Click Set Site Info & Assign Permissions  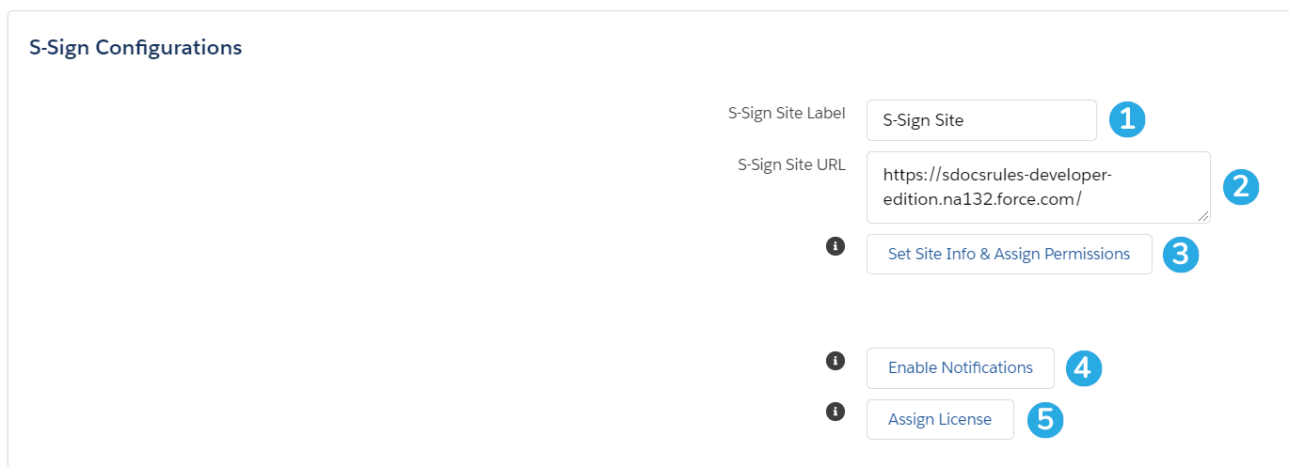tap(1009, 254)
